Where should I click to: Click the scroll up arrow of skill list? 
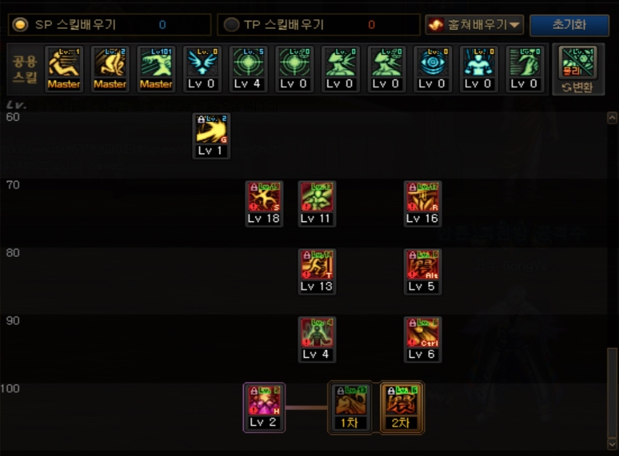tap(612, 118)
